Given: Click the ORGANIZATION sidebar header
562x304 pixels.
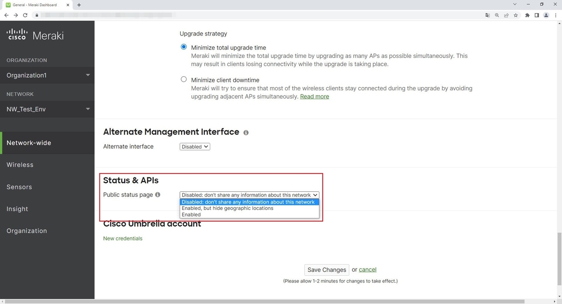Looking at the screenshot, I should point(27,60).
